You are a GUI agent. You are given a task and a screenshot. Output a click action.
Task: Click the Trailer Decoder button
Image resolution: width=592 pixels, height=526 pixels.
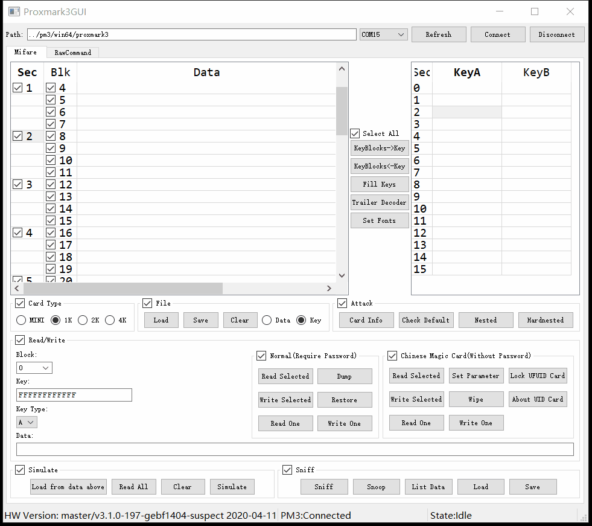(380, 202)
